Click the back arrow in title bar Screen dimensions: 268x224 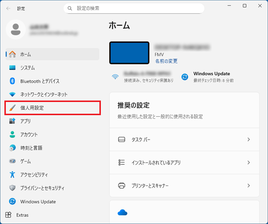pos(8,8)
